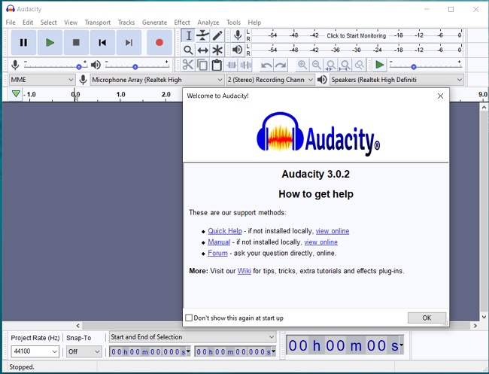Click the Paste clipboard icon
The image size is (489, 374).
(217, 65)
